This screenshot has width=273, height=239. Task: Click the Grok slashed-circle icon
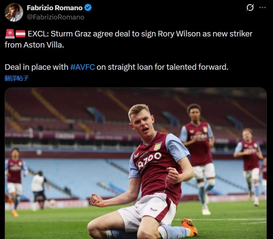(250, 8)
